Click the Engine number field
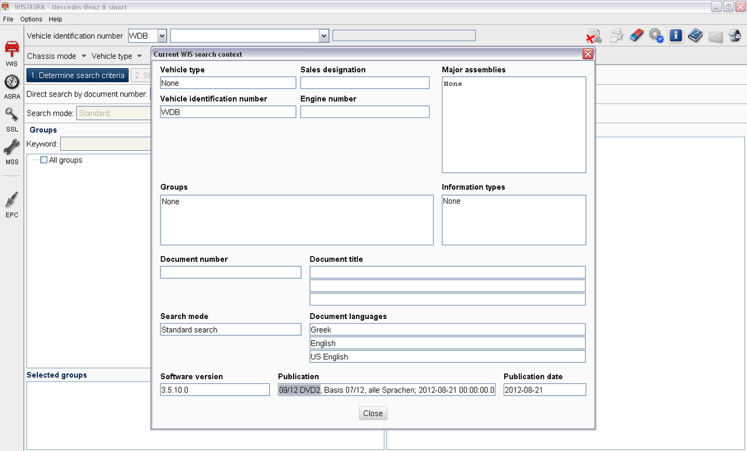Screen dimensions: 747x451 coord(365,112)
